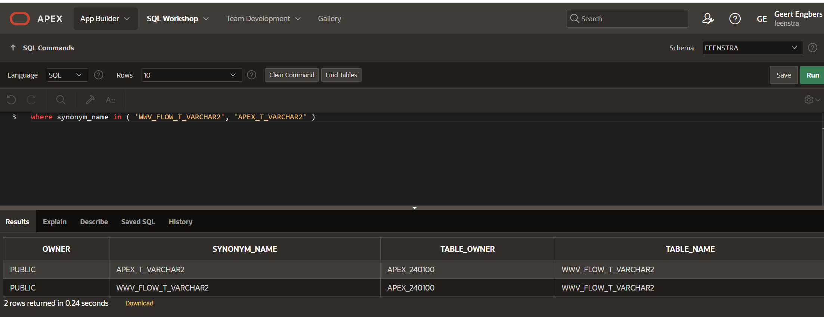Viewport: 824px width, 317px height.
Task: Open the administration user-wrench icon
Action: (707, 19)
